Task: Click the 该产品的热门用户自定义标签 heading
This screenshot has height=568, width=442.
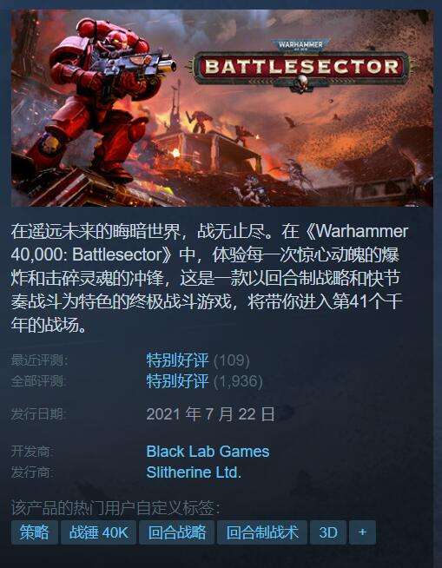Action: [x=115, y=508]
